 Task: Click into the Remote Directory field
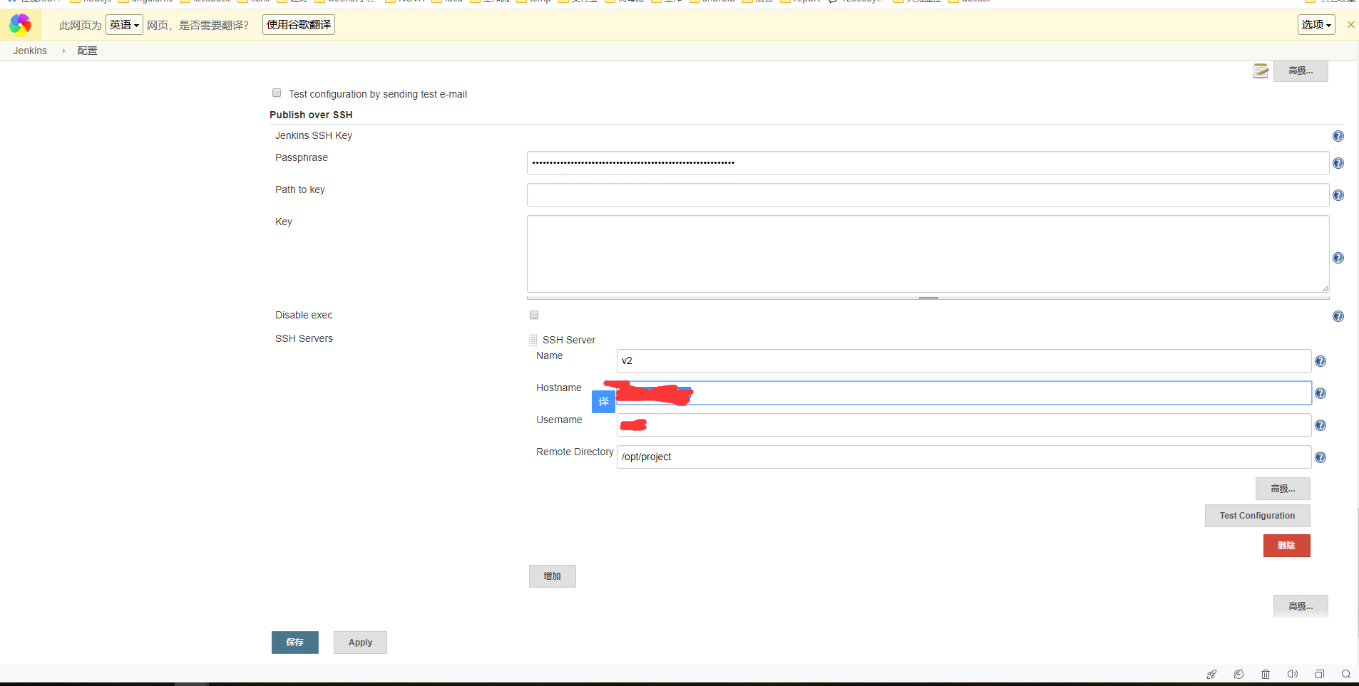coord(963,457)
